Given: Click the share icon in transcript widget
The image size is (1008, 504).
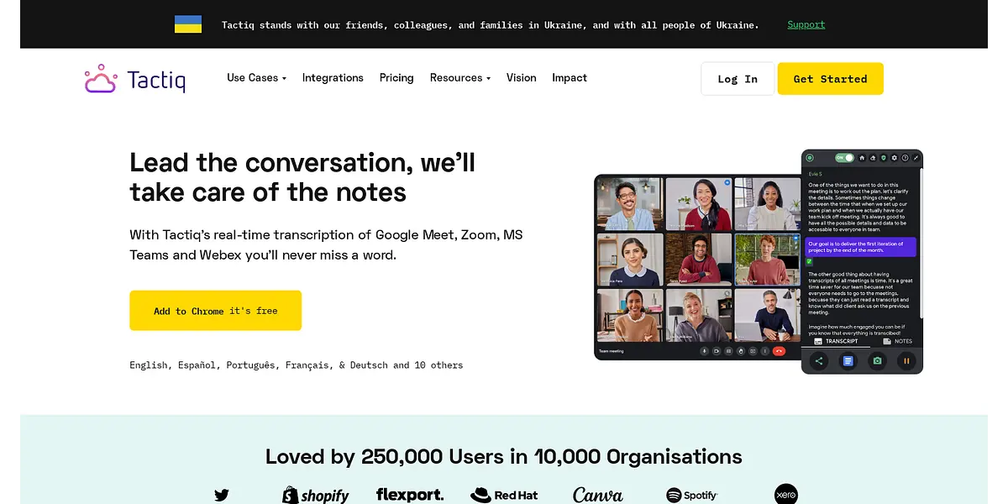Looking at the screenshot, I should pyautogui.click(x=819, y=361).
